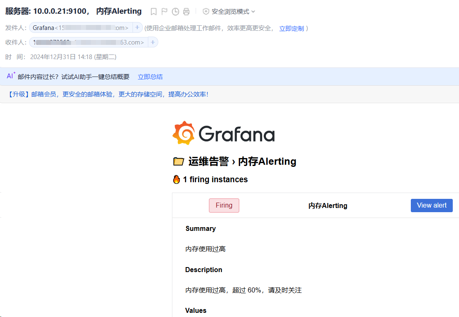Flag this email with the flag icon
The width and height of the screenshot is (459, 317).
point(164,12)
